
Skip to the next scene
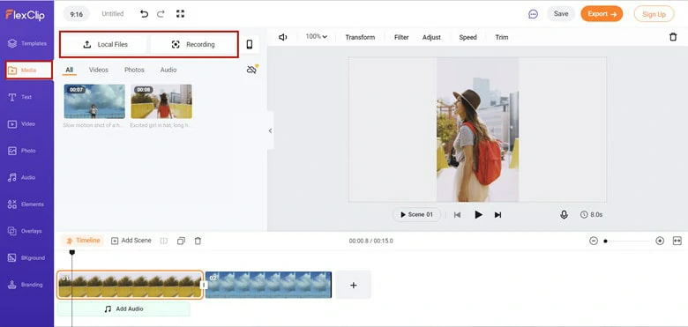tap(497, 215)
